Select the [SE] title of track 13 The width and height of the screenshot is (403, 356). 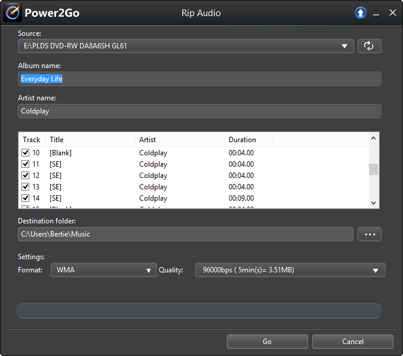pos(56,187)
